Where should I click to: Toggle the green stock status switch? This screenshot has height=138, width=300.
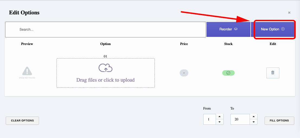[x=228, y=73]
